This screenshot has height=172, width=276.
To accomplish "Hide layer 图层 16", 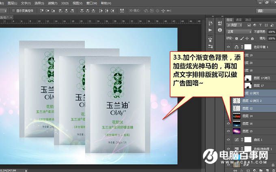I will 229,123.
